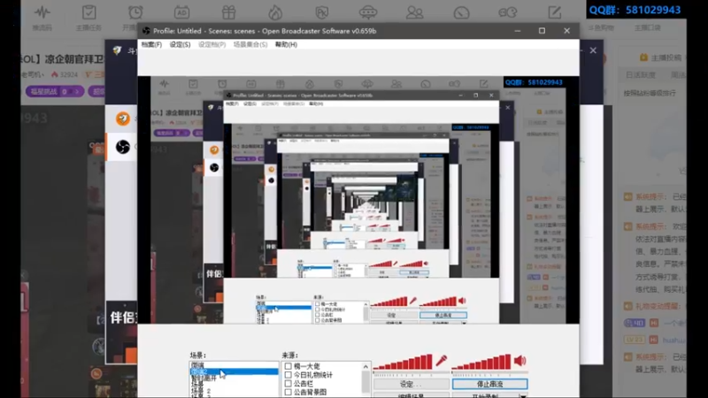The width and height of the screenshot is (708, 398).
Task: Open the PK shield icon in top toolbar
Action: pos(322,12)
